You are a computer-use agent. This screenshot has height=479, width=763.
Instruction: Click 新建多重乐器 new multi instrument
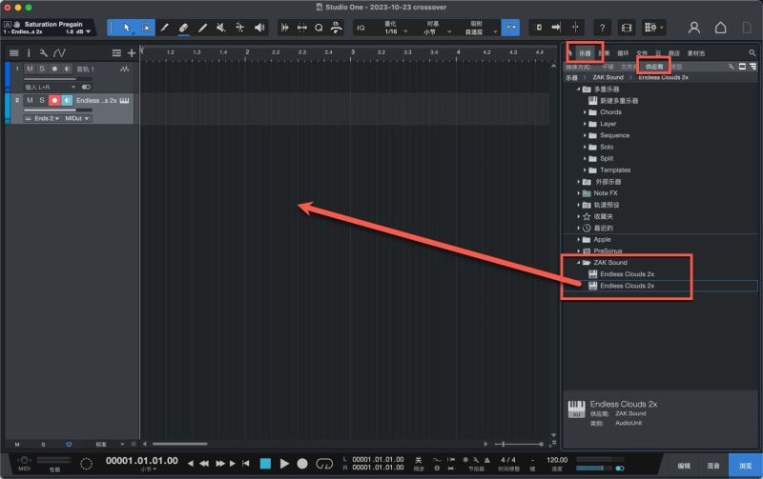(619, 101)
